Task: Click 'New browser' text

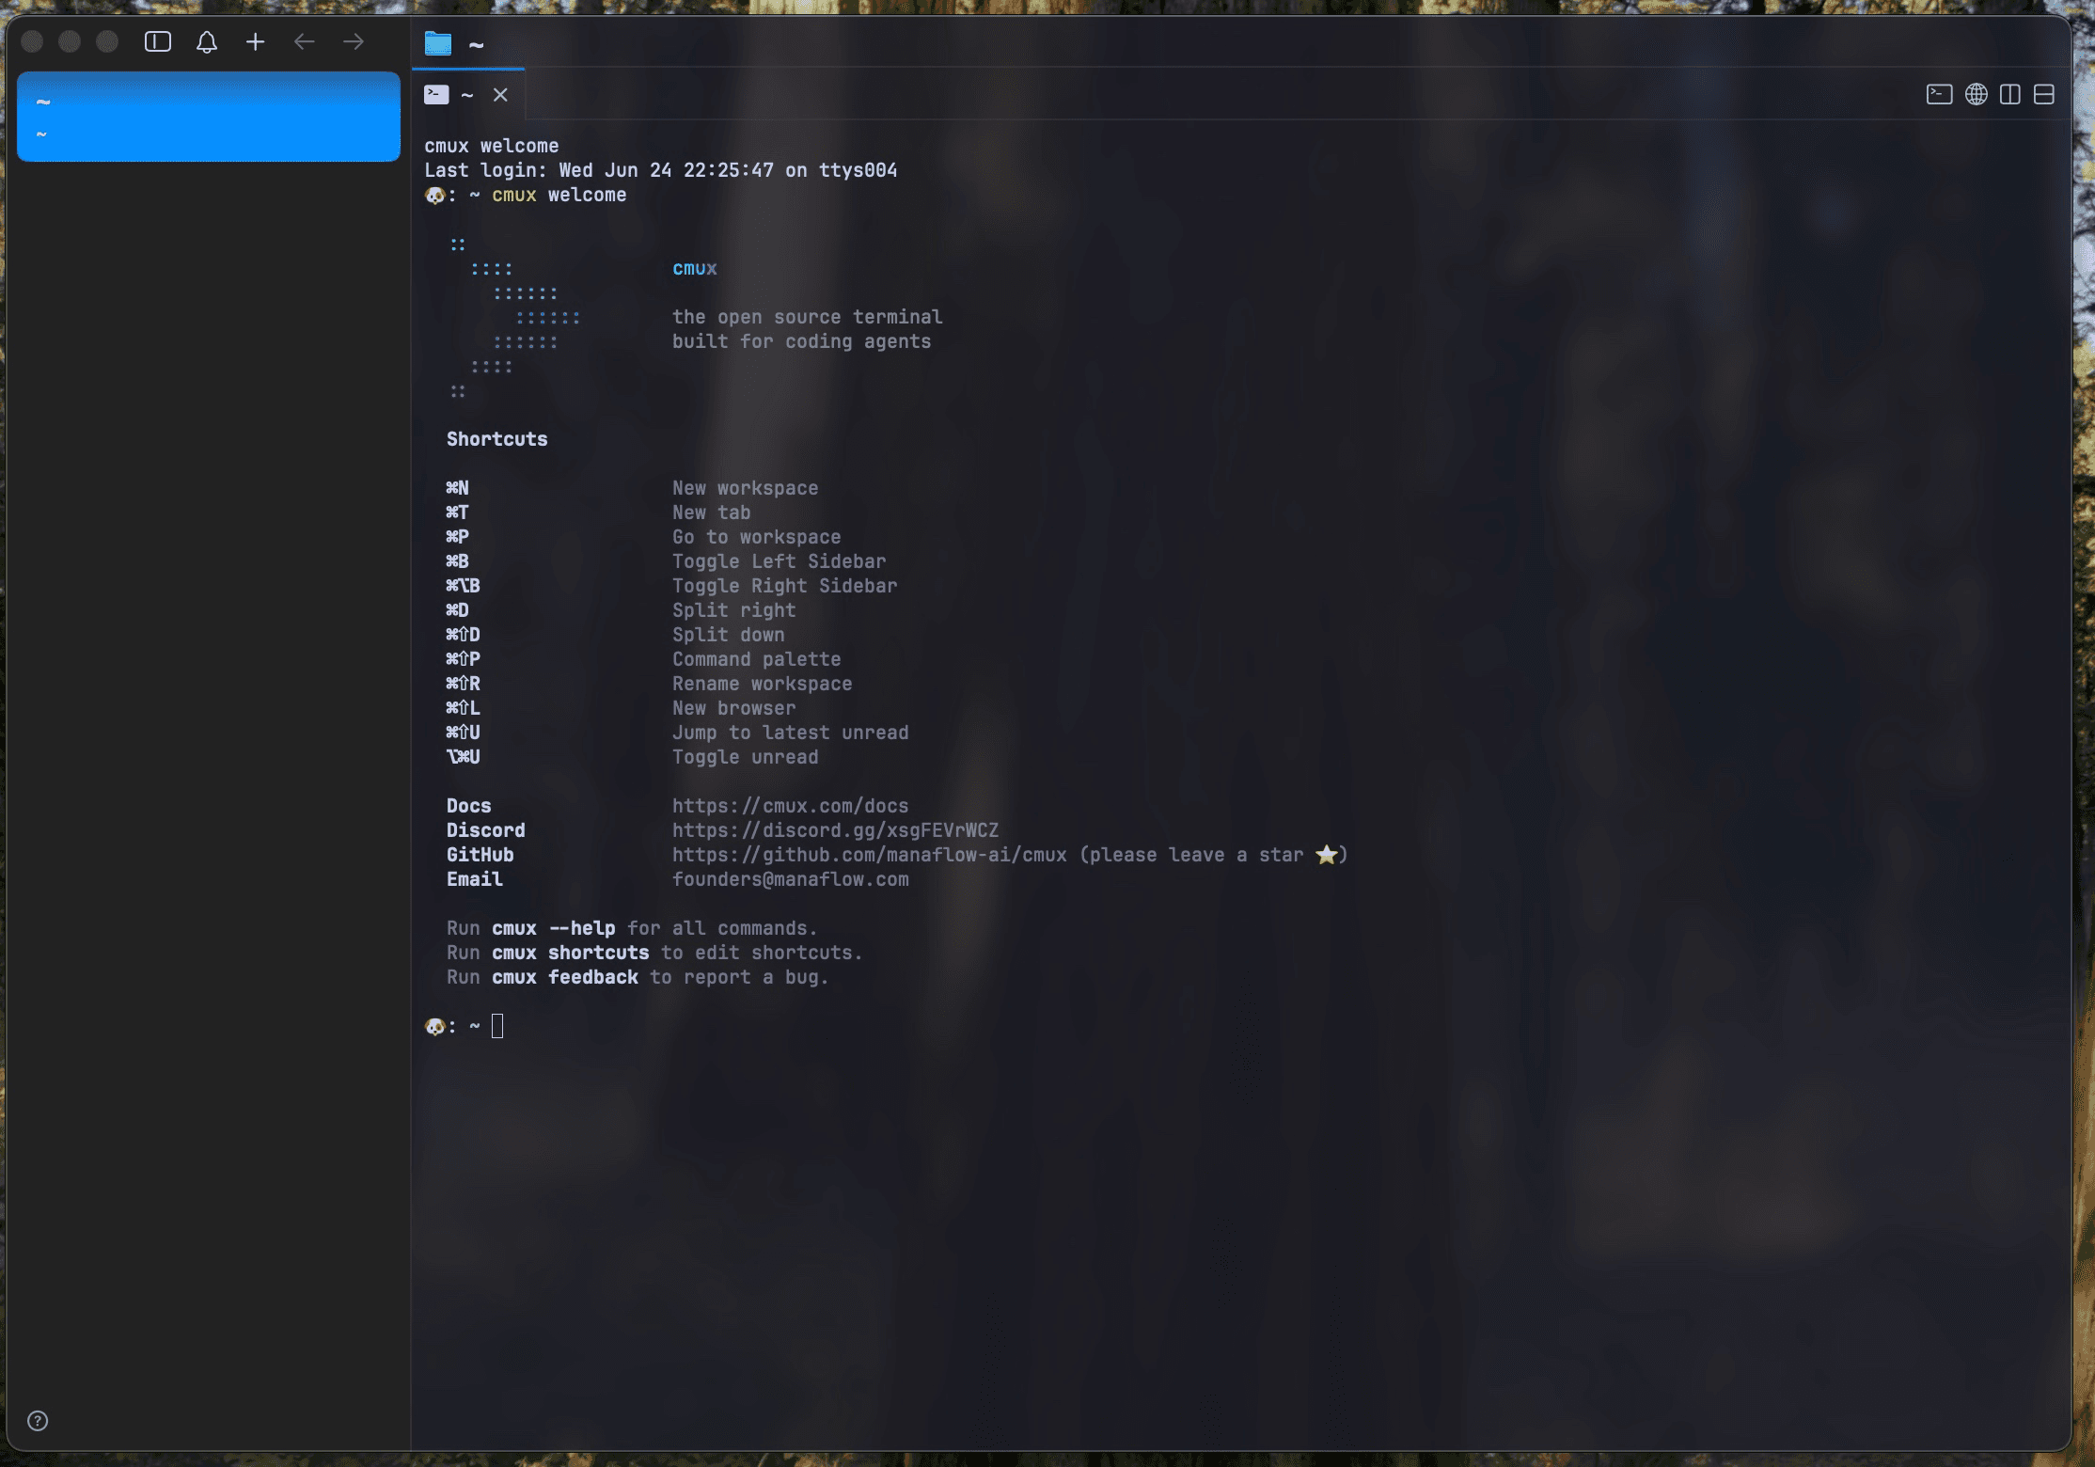Action: 733,708
